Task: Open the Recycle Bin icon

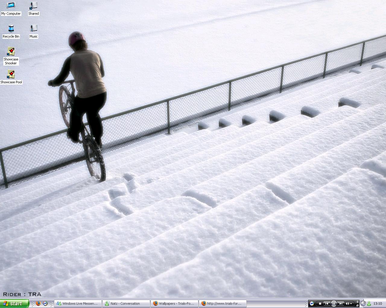Action: click(x=11, y=31)
